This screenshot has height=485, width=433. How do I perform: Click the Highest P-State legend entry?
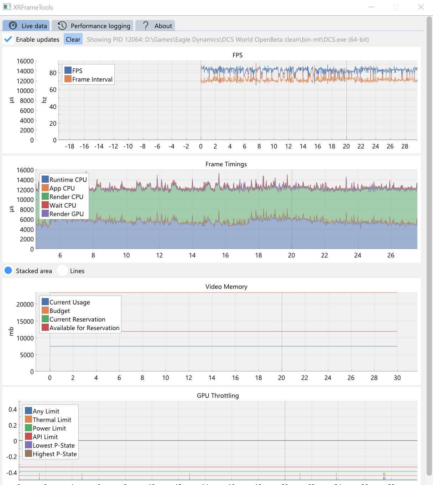(x=51, y=454)
